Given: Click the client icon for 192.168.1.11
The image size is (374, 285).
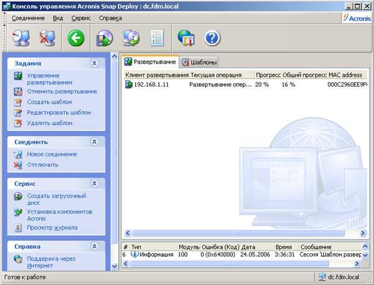Looking at the screenshot, I should coord(128,85).
